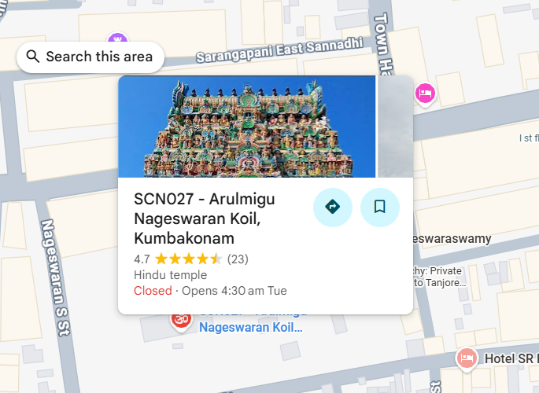Open the colorful temple gopuram photo
The width and height of the screenshot is (539, 393).
247,127
